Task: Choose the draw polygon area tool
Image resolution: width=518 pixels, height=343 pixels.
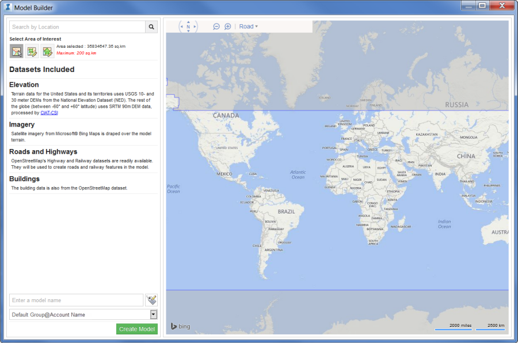Action: (x=47, y=52)
